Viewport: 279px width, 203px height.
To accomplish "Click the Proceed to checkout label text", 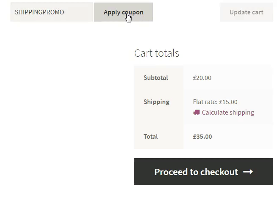I will 196,172.
